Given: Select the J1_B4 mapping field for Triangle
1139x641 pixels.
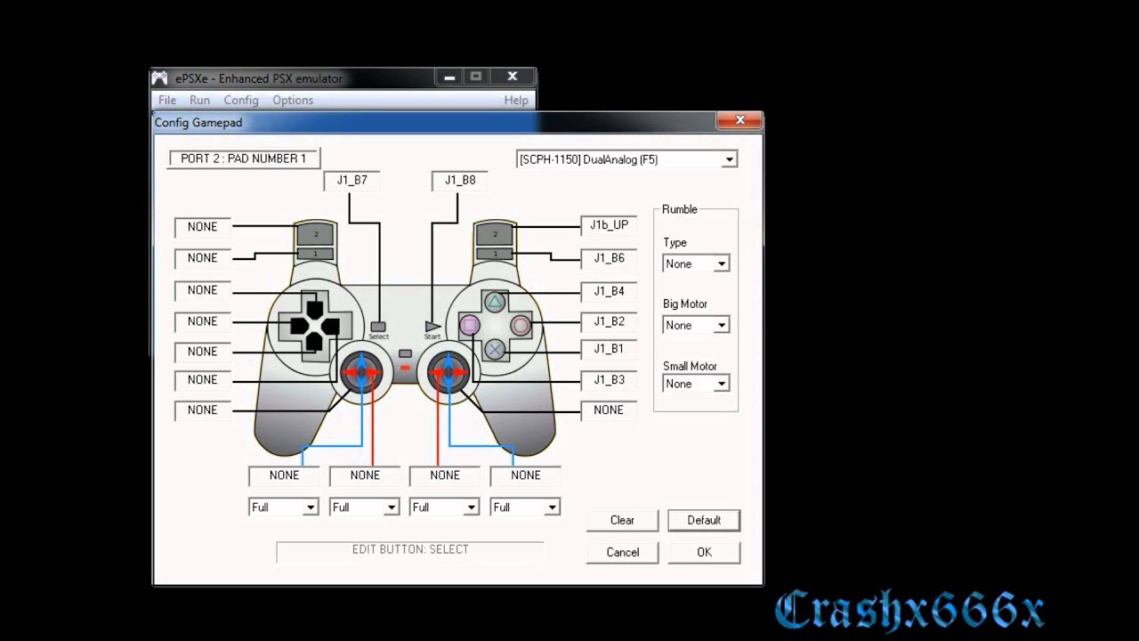Looking at the screenshot, I should [x=609, y=291].
